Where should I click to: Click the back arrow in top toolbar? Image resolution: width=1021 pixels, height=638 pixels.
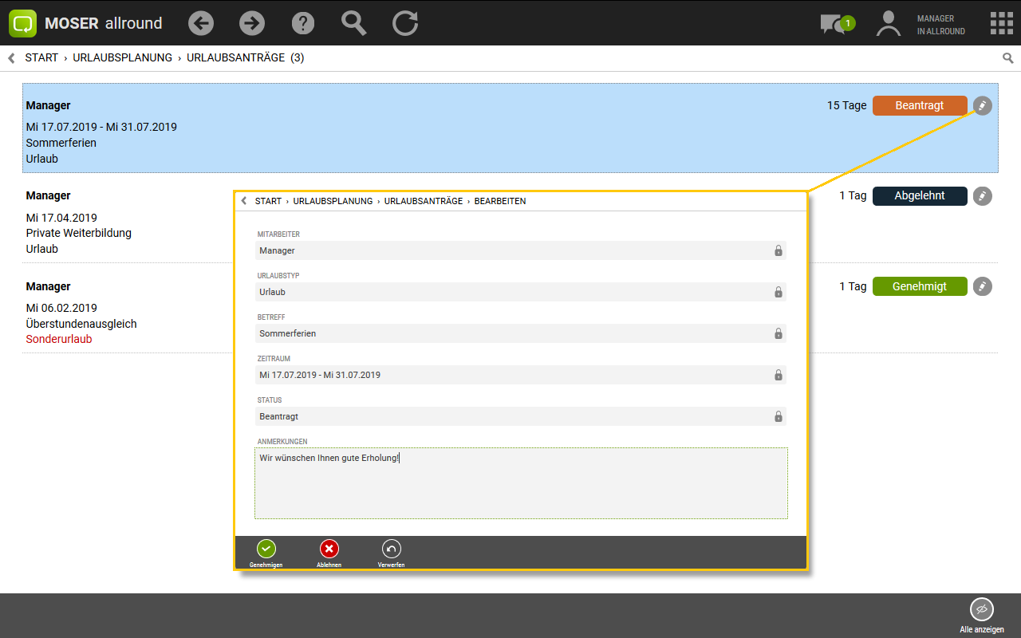(x=201, y=23)
